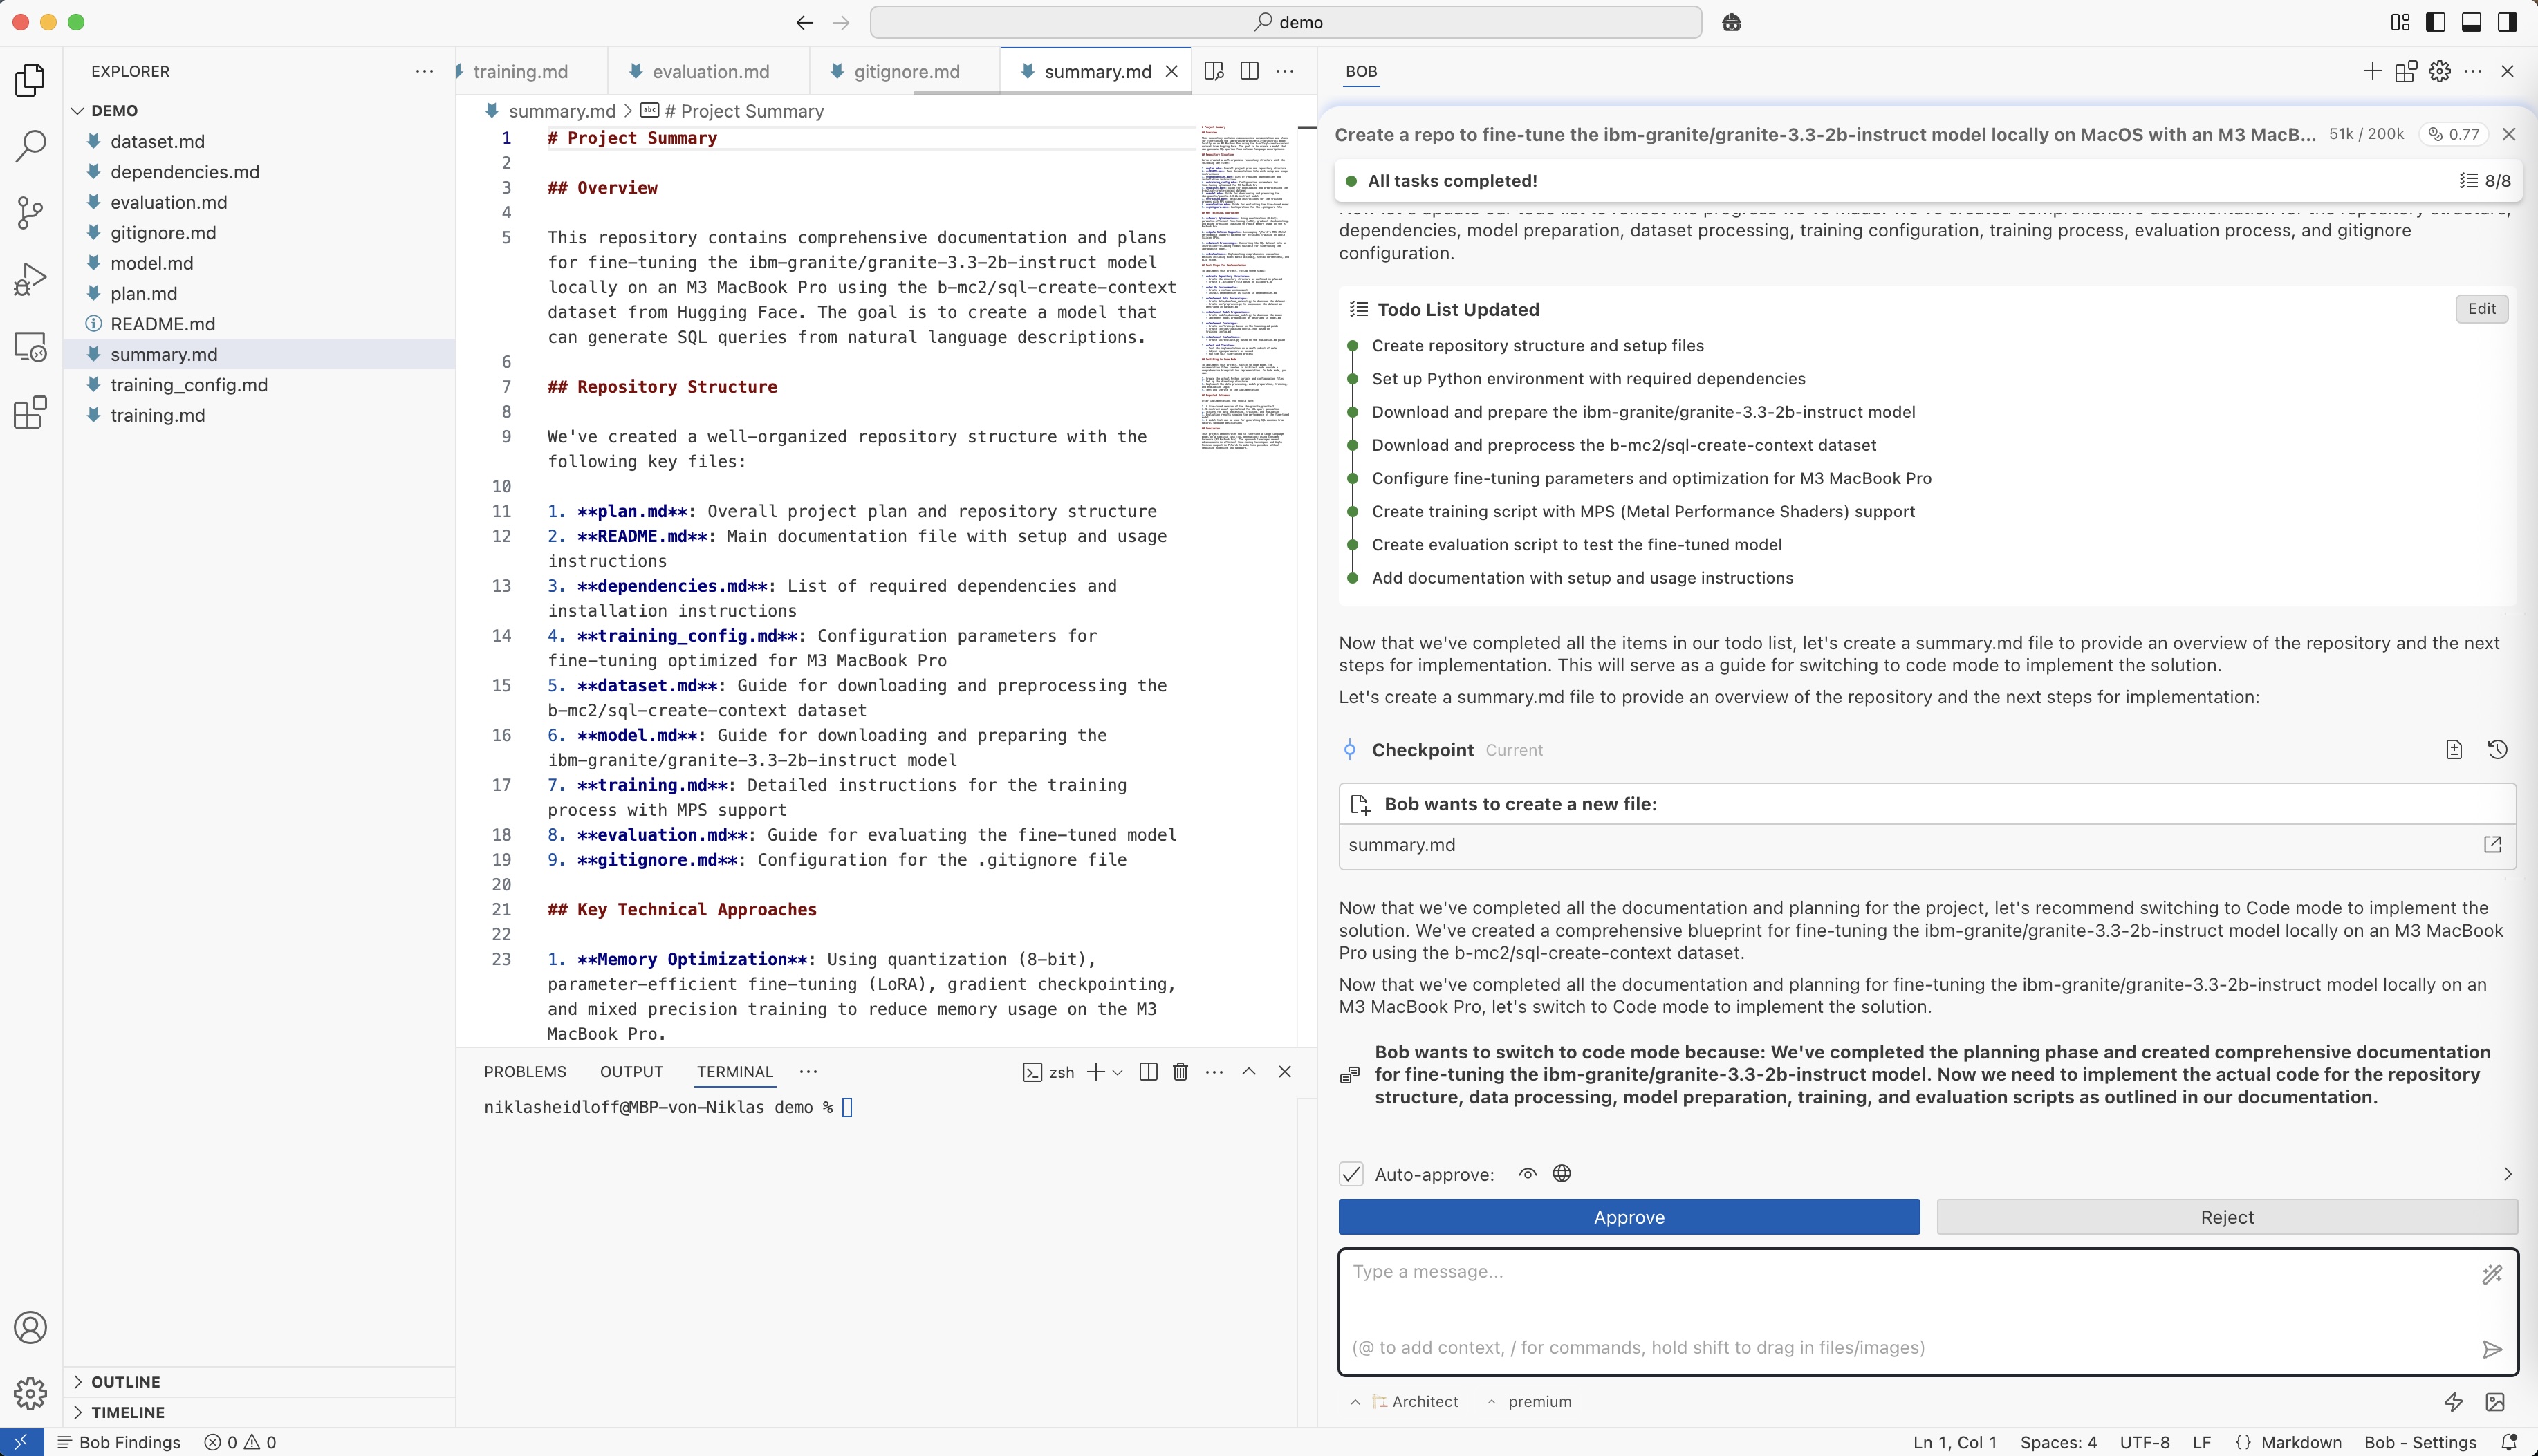Toggle the primary sidebar layout button

[x=2435, y=22]
